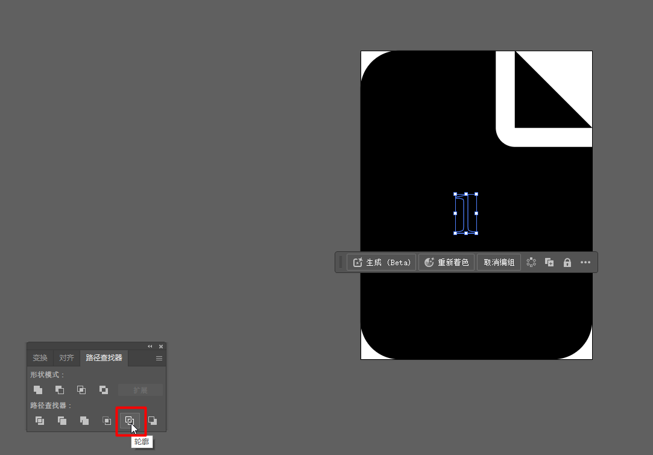Collapse the panel with double-arrow icon

pyautogui.click(x=150, y=347)
